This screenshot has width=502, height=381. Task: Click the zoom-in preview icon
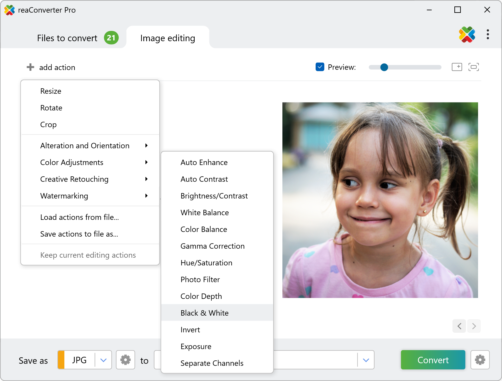point(457,67)
